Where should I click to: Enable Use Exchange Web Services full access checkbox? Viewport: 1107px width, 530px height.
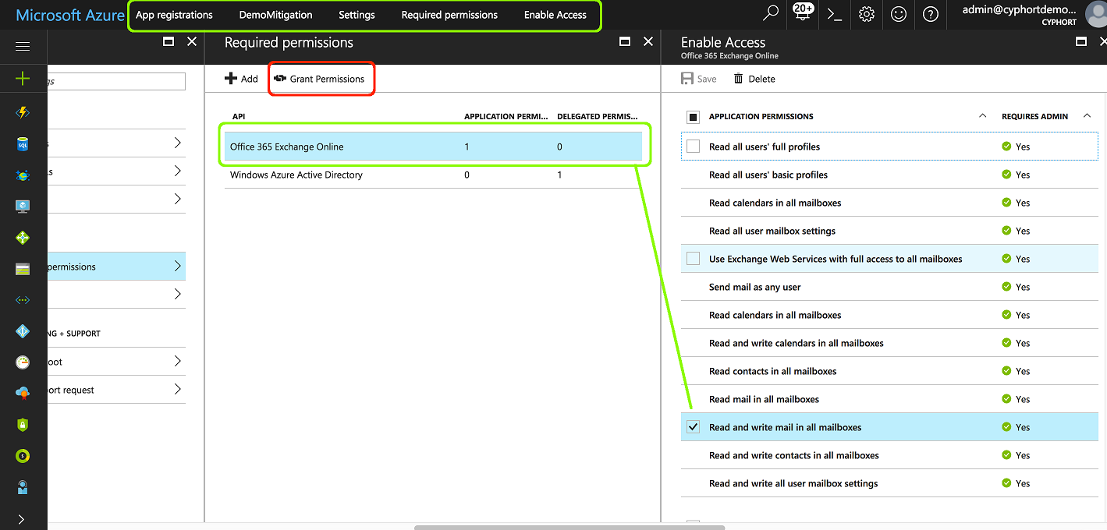[693, 259]
